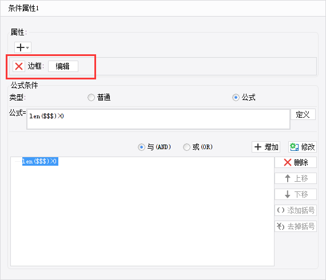Image resolution: width=326 pixels, height=280 pixels.
Task: Add condition with 增加 plus button
Action: [266, 147]
